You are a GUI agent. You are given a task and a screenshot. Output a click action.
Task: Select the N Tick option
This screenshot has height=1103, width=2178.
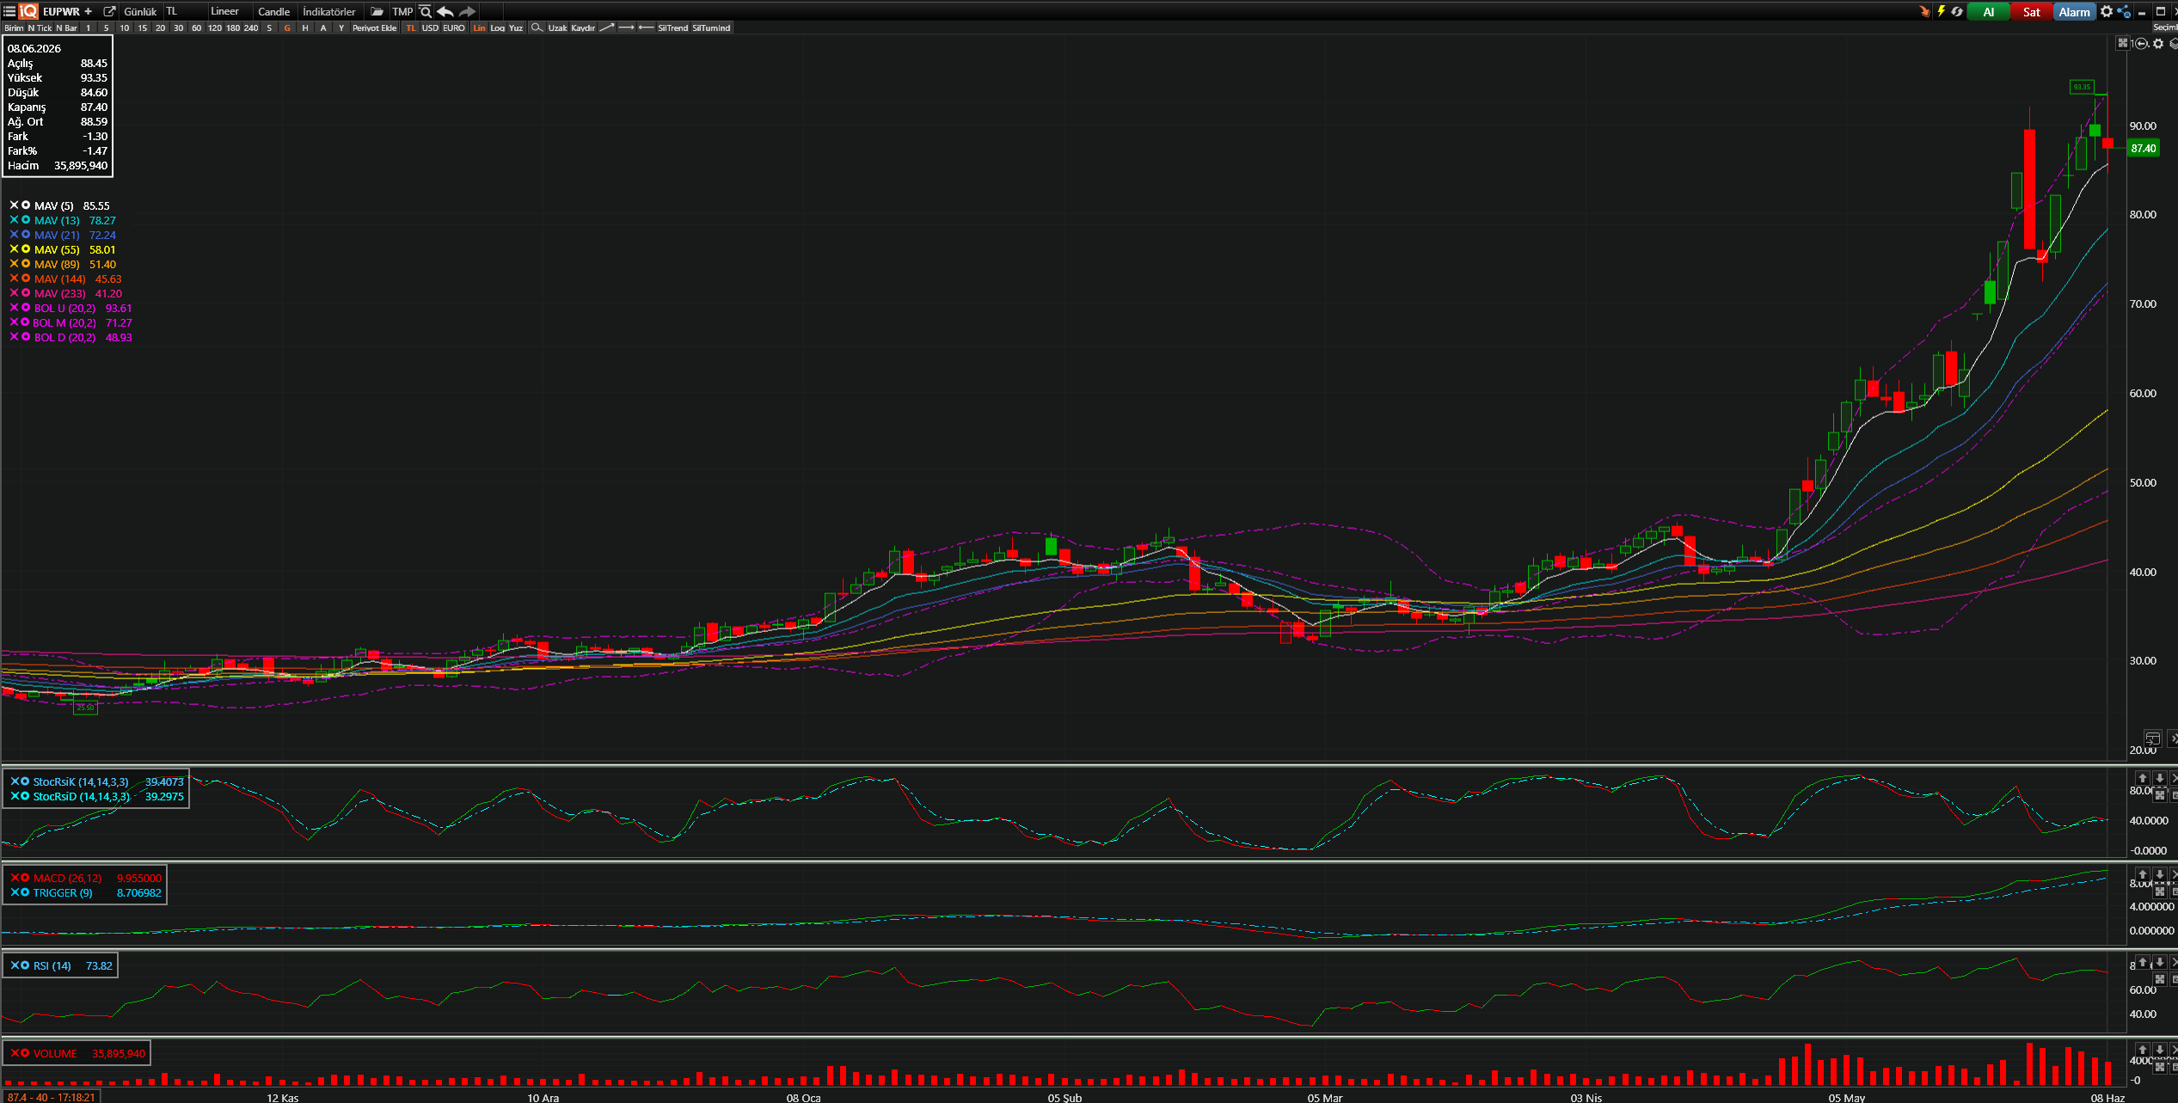click(40, 28)
